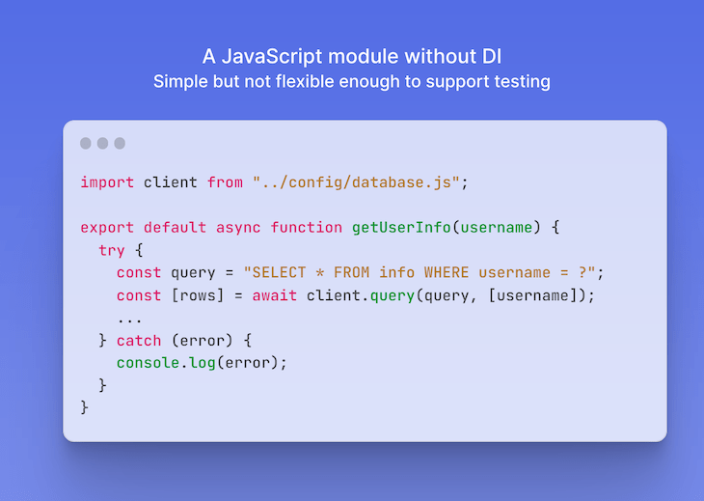This screenshot has height=501, width=704.
Task: Click the third gray window dot
Action: click(120, 143)
